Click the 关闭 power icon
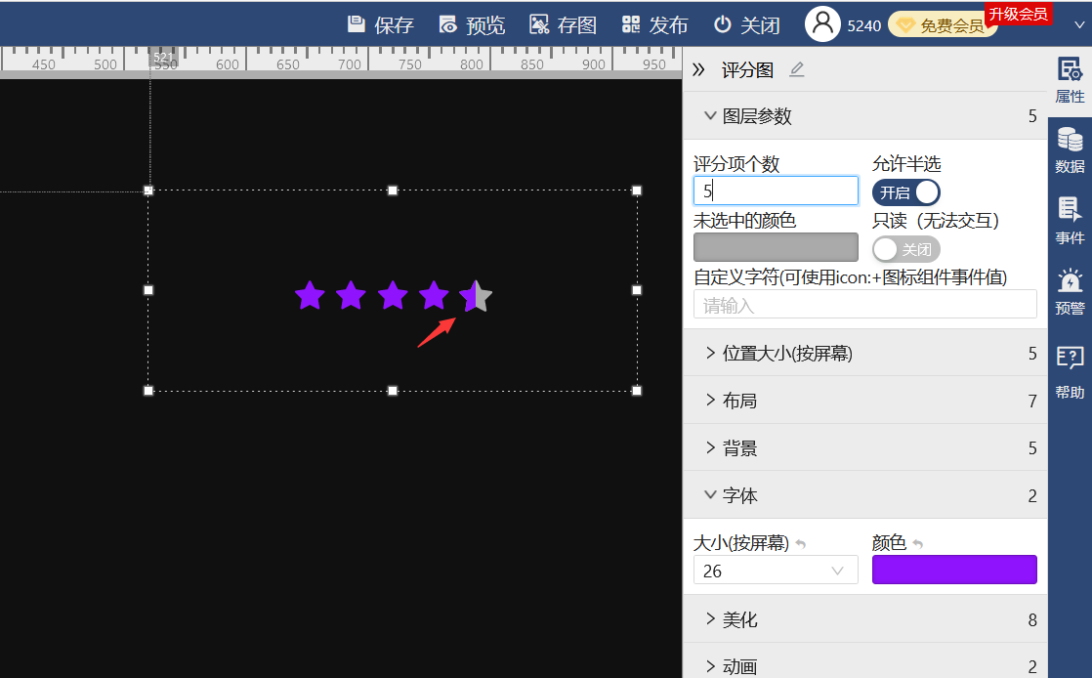Screen dimensions: 1092x678 pos(723,24)
